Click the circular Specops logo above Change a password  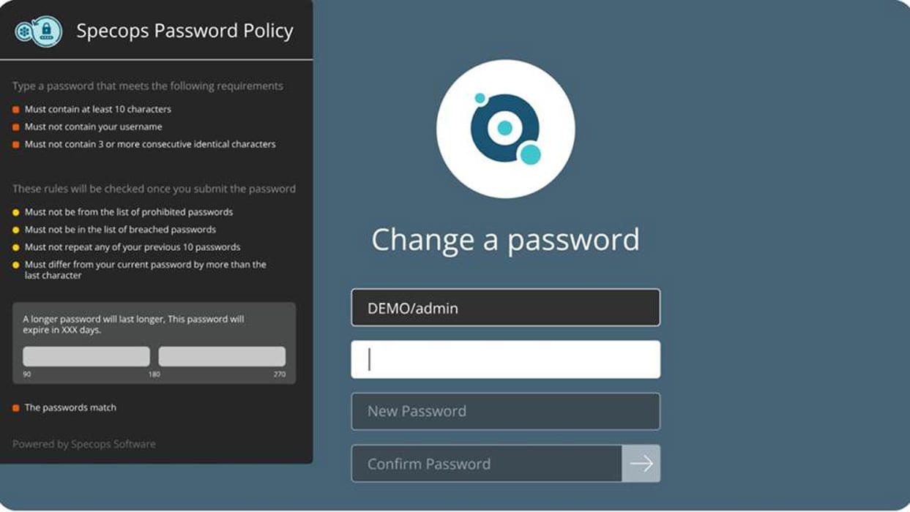point(505,129)
